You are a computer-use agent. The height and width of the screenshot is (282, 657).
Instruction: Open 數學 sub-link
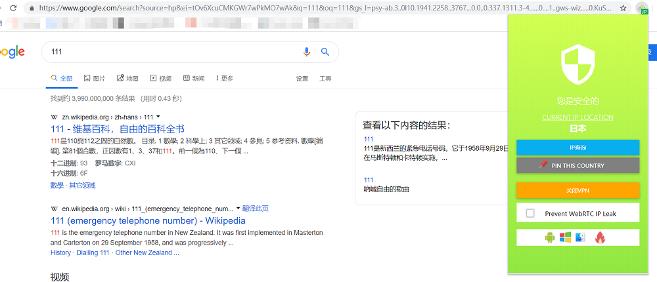point(57,186)
